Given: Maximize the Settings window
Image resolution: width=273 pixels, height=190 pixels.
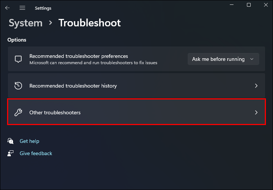Looking at the screenshot, I should (249, 5).
